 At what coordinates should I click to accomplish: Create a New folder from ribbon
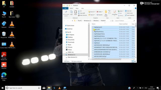tap(106, 13)
